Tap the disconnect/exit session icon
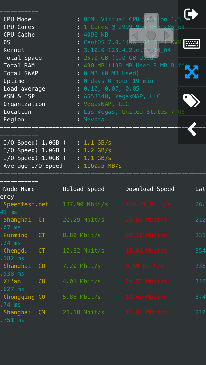This screenshot has width=206, height=365. coord(191,14)
